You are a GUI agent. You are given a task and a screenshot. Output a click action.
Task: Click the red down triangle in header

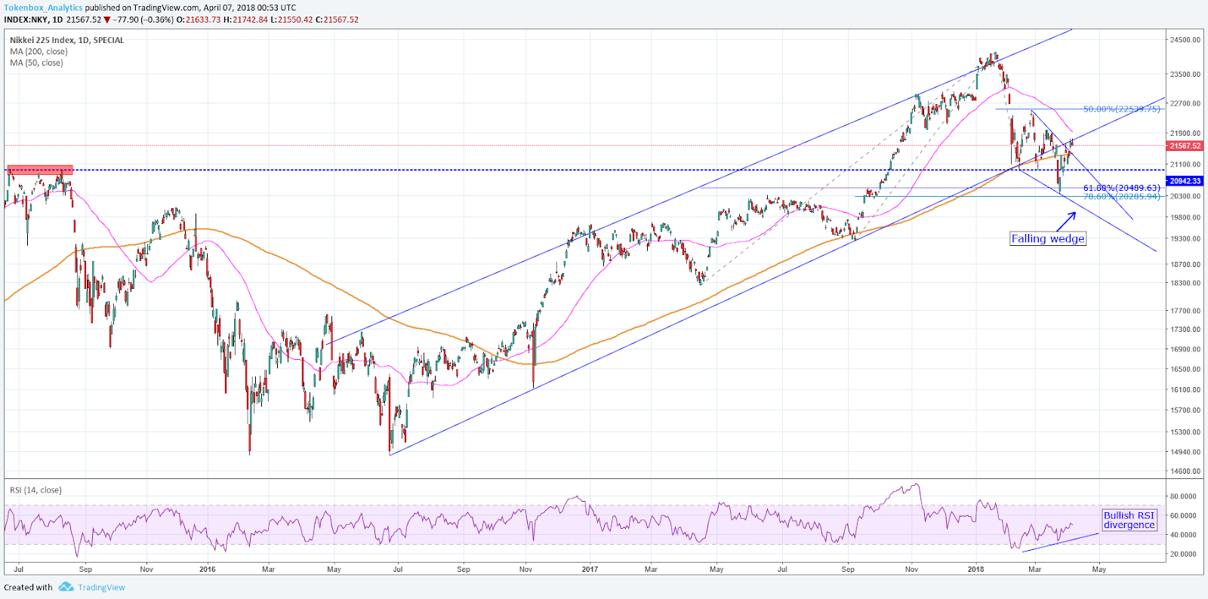pyautogui.click(x=108, y=20)
